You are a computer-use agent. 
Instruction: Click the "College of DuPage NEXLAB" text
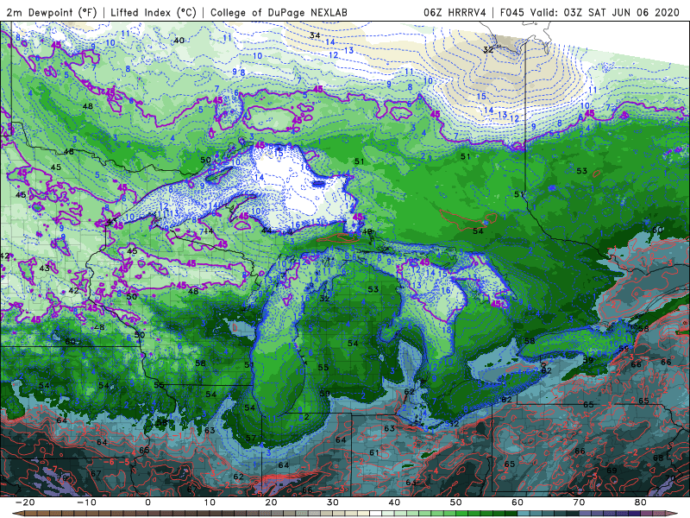279,13
